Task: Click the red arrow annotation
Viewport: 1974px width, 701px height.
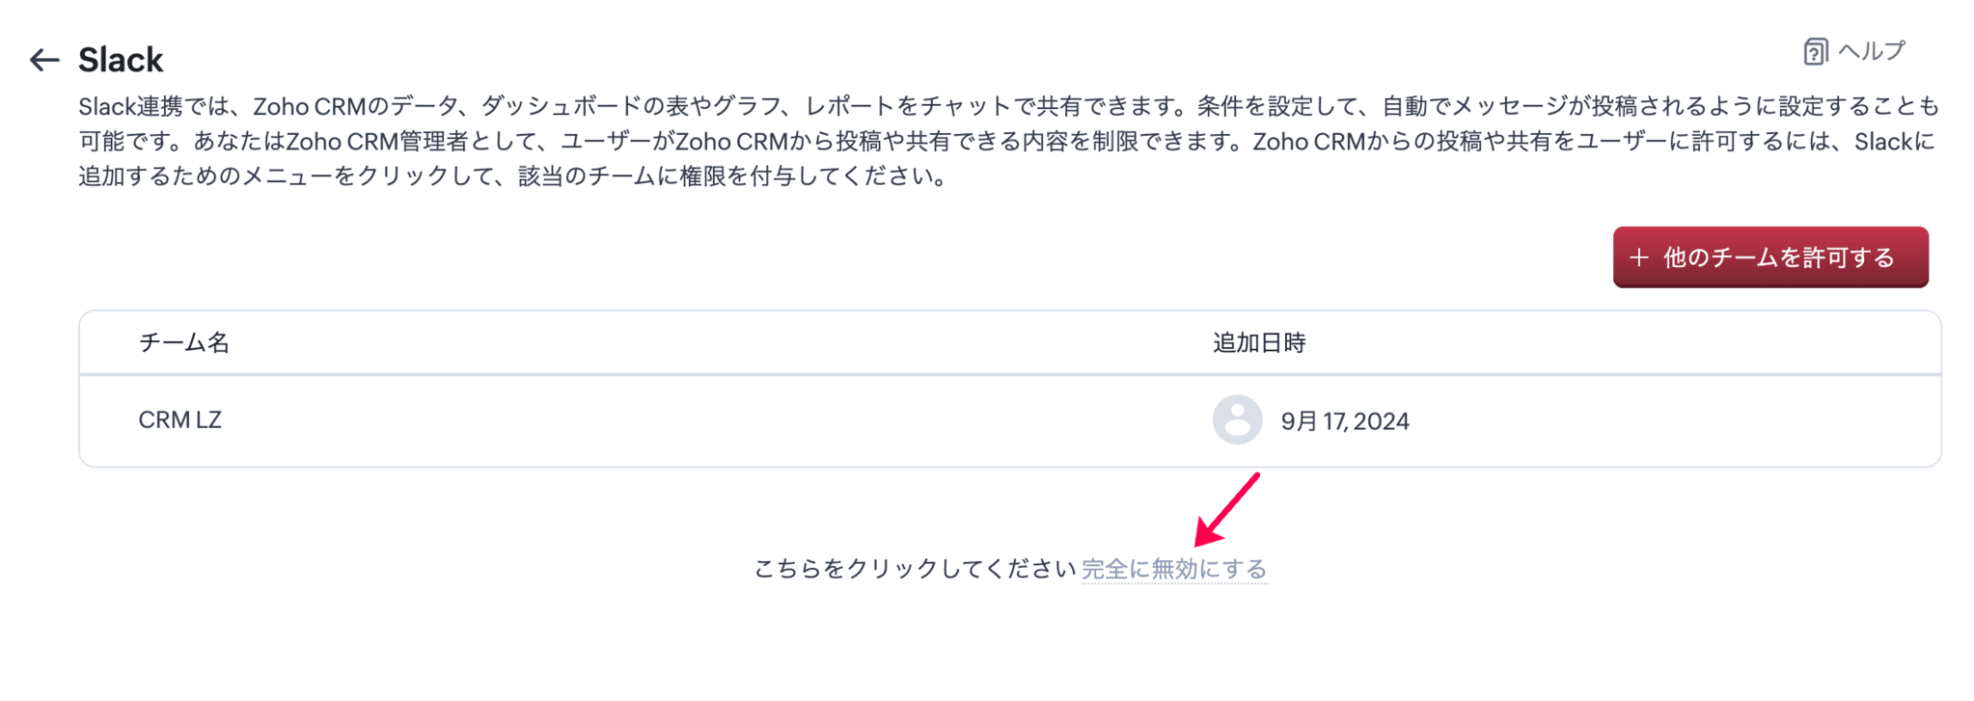Action: [1226, 509]
